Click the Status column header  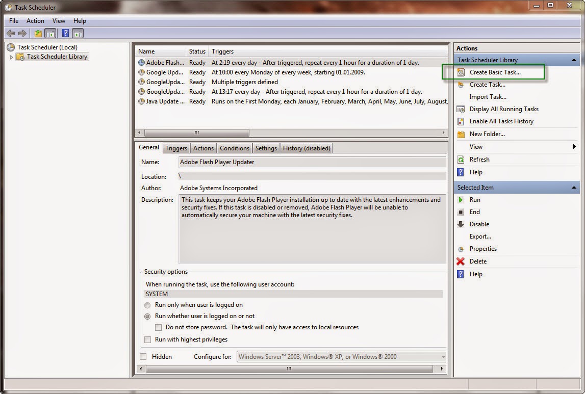click(x=197, y=51)
